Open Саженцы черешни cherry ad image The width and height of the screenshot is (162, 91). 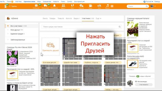click(x=133, y=29)
